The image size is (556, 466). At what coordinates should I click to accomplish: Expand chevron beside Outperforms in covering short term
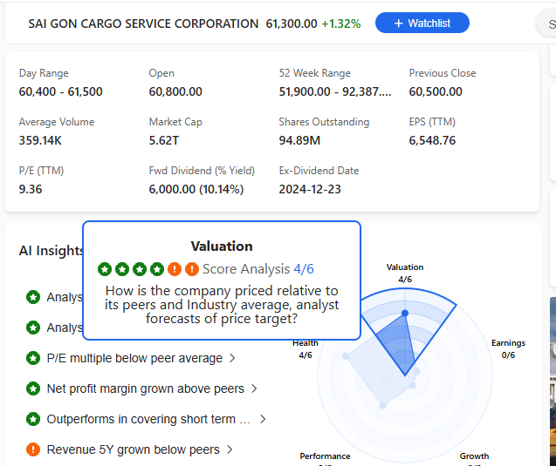[x=263, y=419]
